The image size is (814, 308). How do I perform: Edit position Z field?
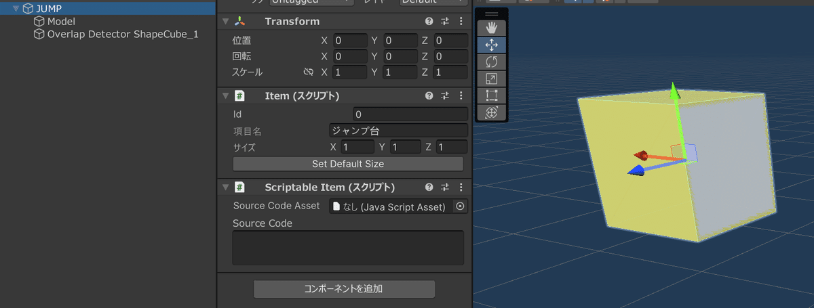coord(450,41)
